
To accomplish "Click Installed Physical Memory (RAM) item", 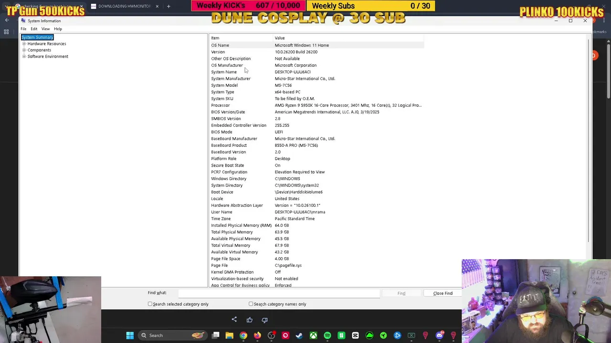I will (x=241, y=225).
